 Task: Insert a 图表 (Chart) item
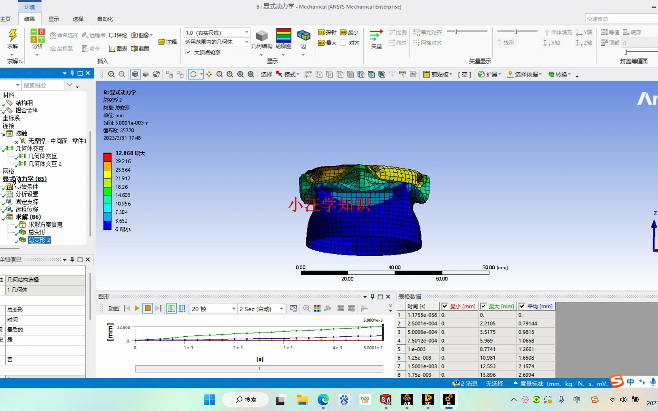[x=118, y=48]
